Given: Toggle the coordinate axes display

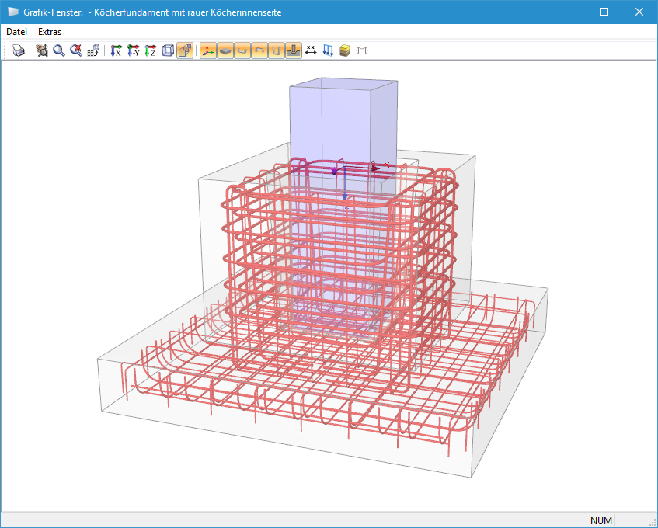Looking at the screenshot, I should tap(208, 50).
